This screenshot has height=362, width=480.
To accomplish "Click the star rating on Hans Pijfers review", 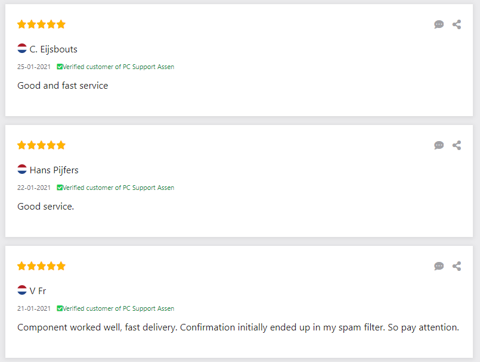I will click(41, 145).
